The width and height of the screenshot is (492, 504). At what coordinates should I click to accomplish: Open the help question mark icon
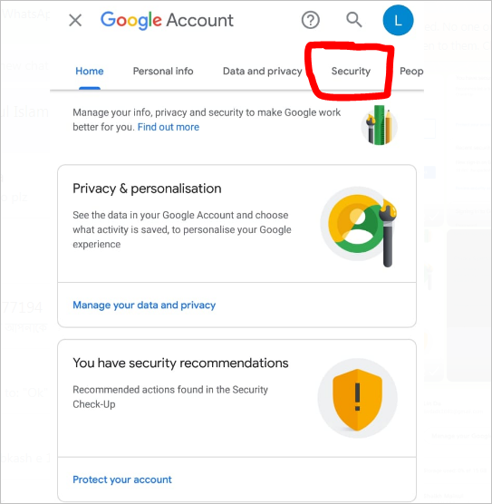point(310,20)
